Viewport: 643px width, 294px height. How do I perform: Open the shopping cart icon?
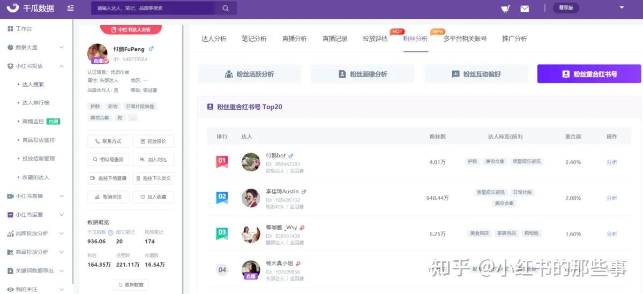click(x=505, y=9)
